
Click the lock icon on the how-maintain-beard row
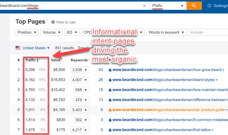(x=110, y=90)
